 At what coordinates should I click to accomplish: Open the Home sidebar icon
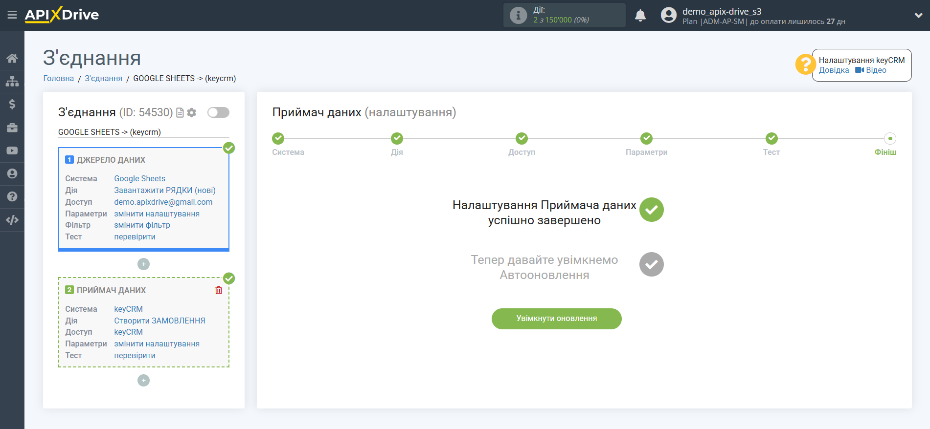coord(12,58)
